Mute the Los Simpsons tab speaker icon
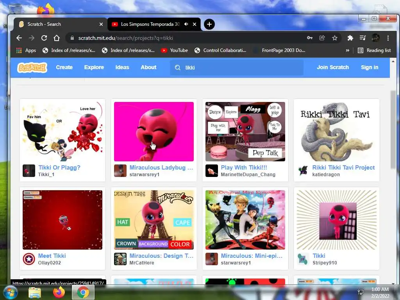400x300 pixels. click(x=186, y=24)
